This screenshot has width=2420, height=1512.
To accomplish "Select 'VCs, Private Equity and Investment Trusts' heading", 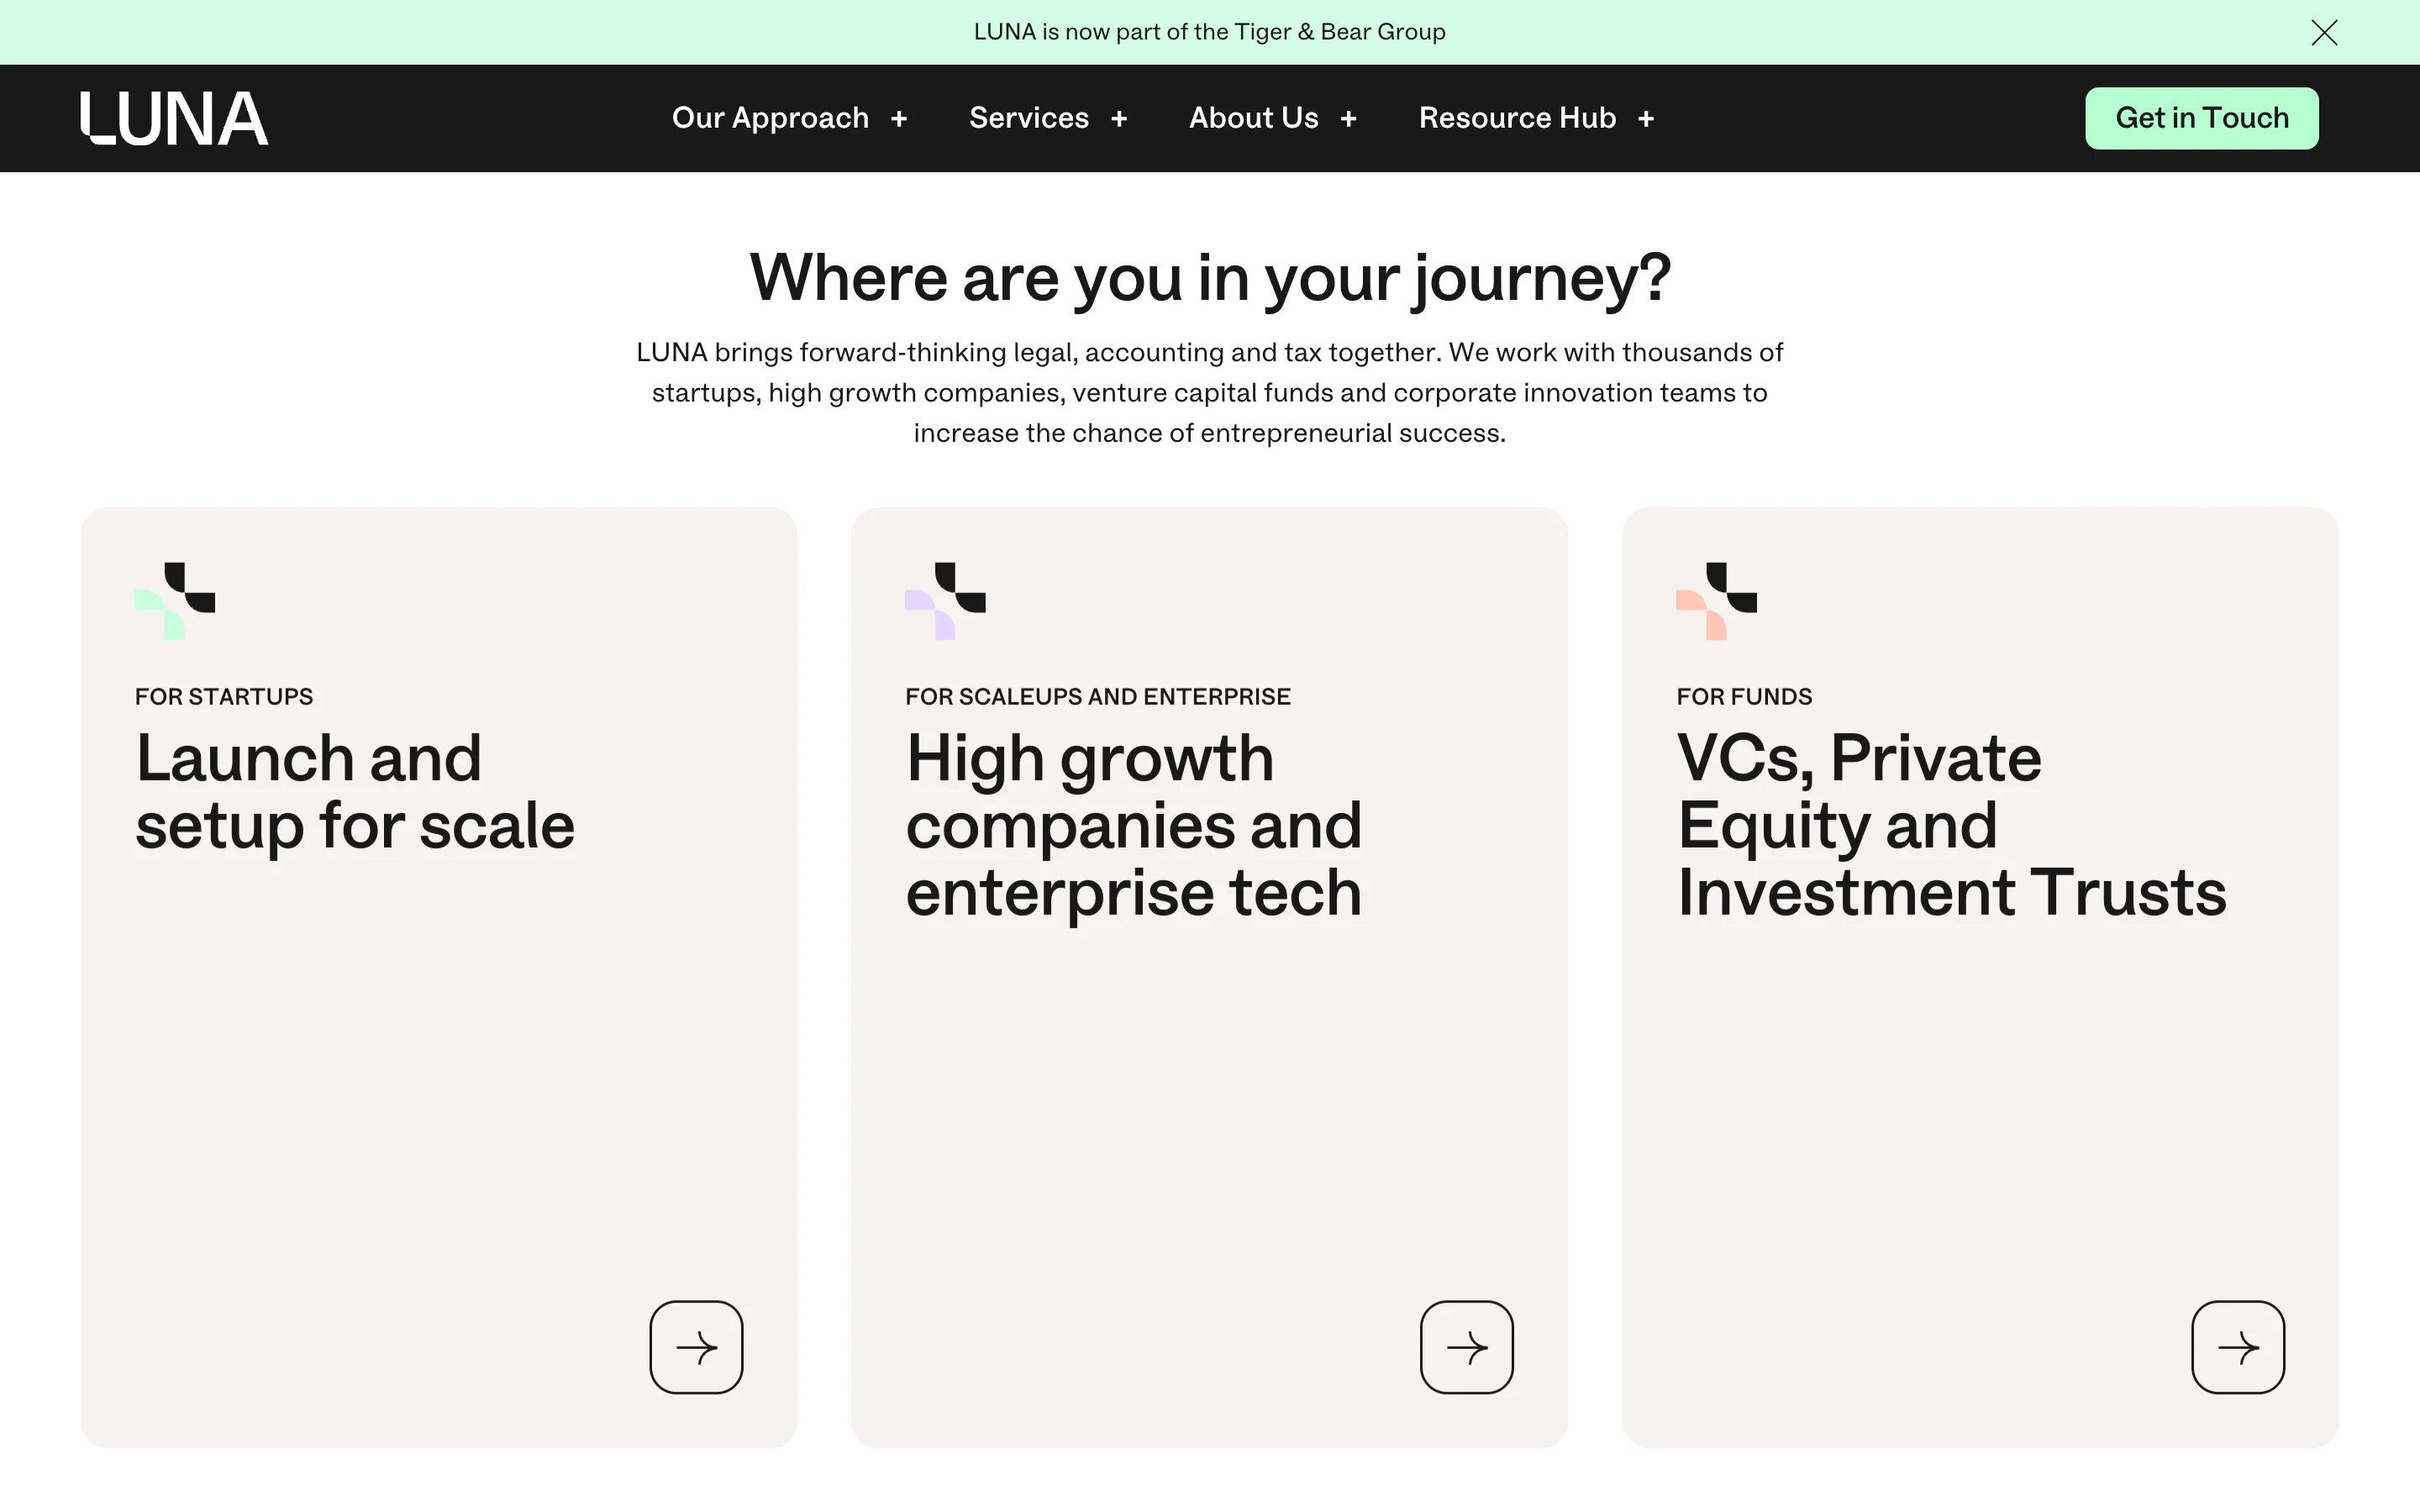I will pyautogui.click(x=1951, y=824).
